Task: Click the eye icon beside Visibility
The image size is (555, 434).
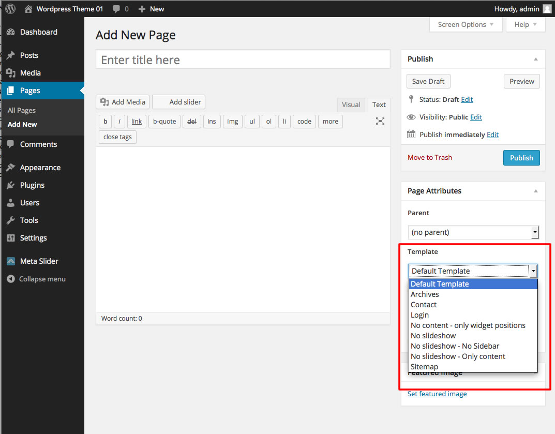Action: (x=411, y=117)
